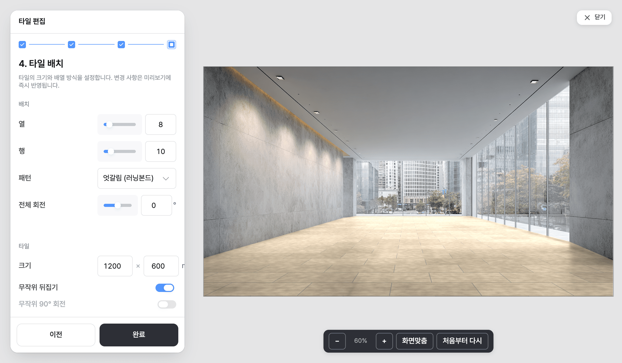Zoom out with the minus button
The image size is (622, 363).
point(337,341)
